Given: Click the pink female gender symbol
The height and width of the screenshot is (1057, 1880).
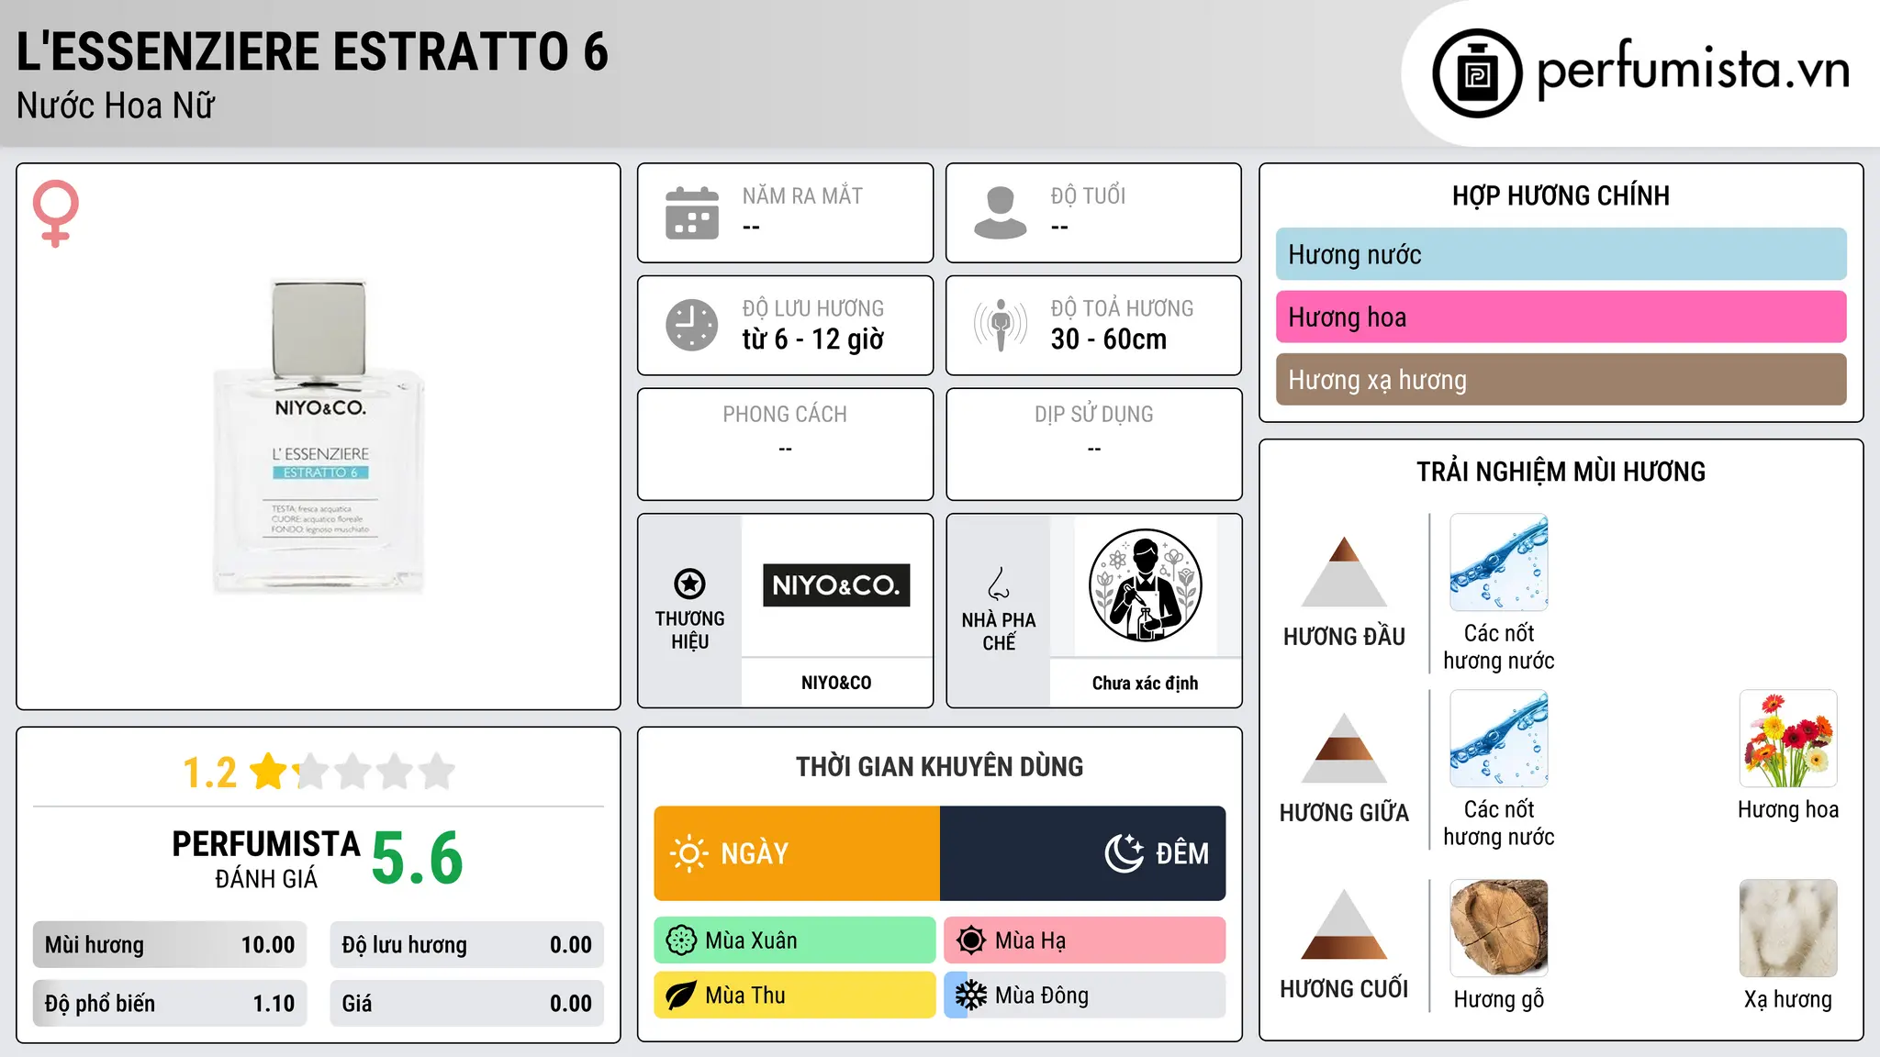Looking at the screenshot, I should (56, 213).
